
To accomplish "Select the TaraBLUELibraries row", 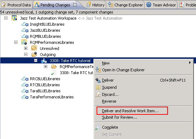I will pyautogui.click(x=45, y=91).
